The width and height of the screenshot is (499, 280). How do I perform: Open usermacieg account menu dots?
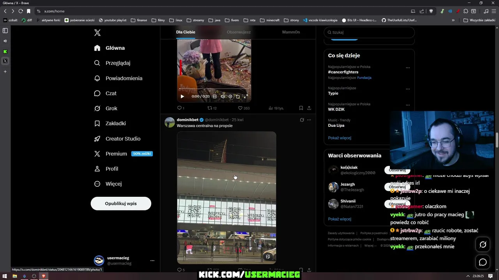pos(152,261)
